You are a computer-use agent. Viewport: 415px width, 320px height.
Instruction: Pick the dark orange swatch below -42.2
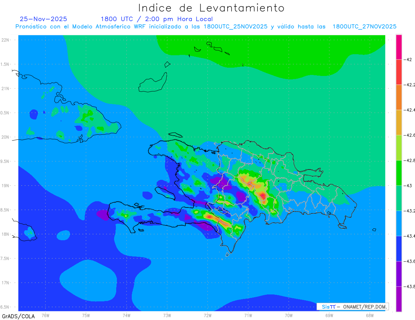point(399,97)
